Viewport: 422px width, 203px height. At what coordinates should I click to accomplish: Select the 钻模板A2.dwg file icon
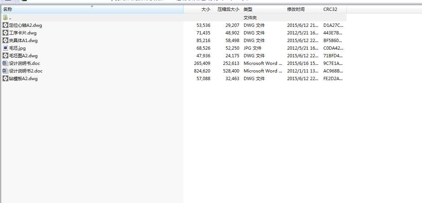pos(5,79)
